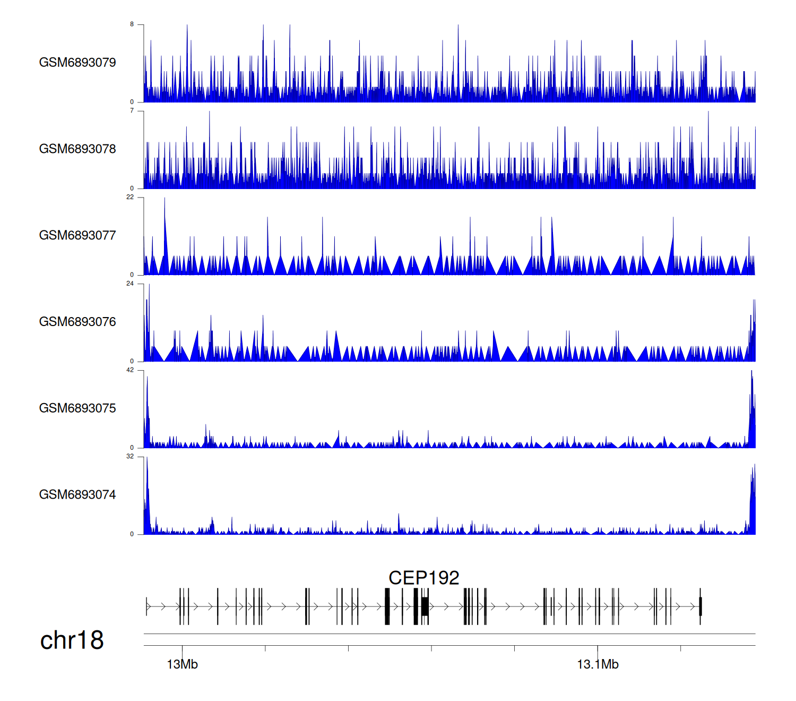Select the GSM6893078 track label

coord(77,149)
